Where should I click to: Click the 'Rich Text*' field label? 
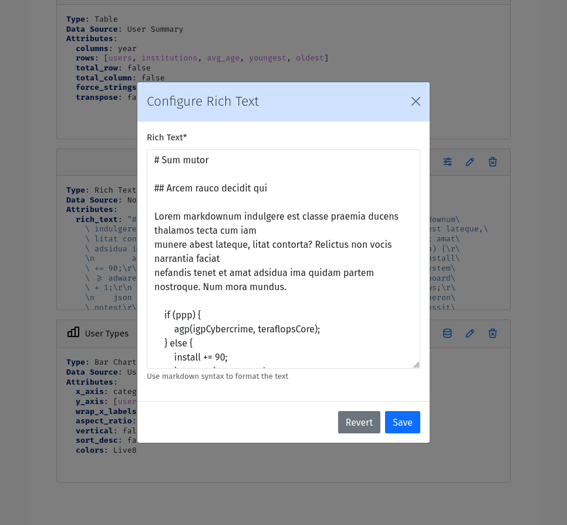[167, 137]
